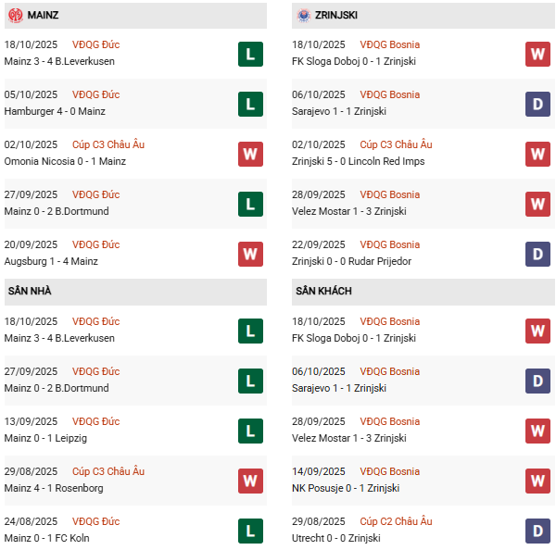Click the W badge for Omonia Nicosia 0 - 1 Mainz

(250, 154)
